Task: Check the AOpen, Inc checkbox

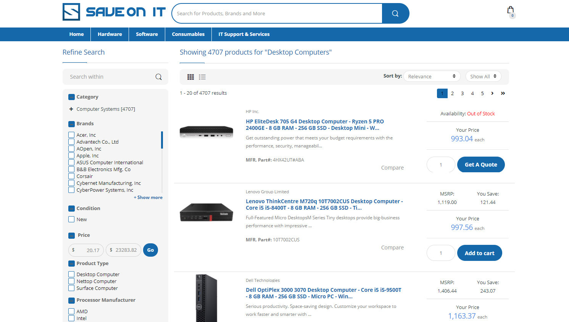Action: coord(71,149)
